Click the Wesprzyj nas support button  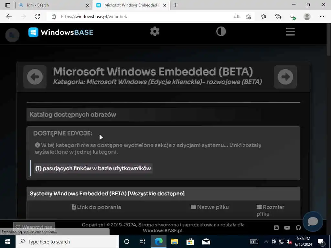pyautogui.click(x=34, y=227)
